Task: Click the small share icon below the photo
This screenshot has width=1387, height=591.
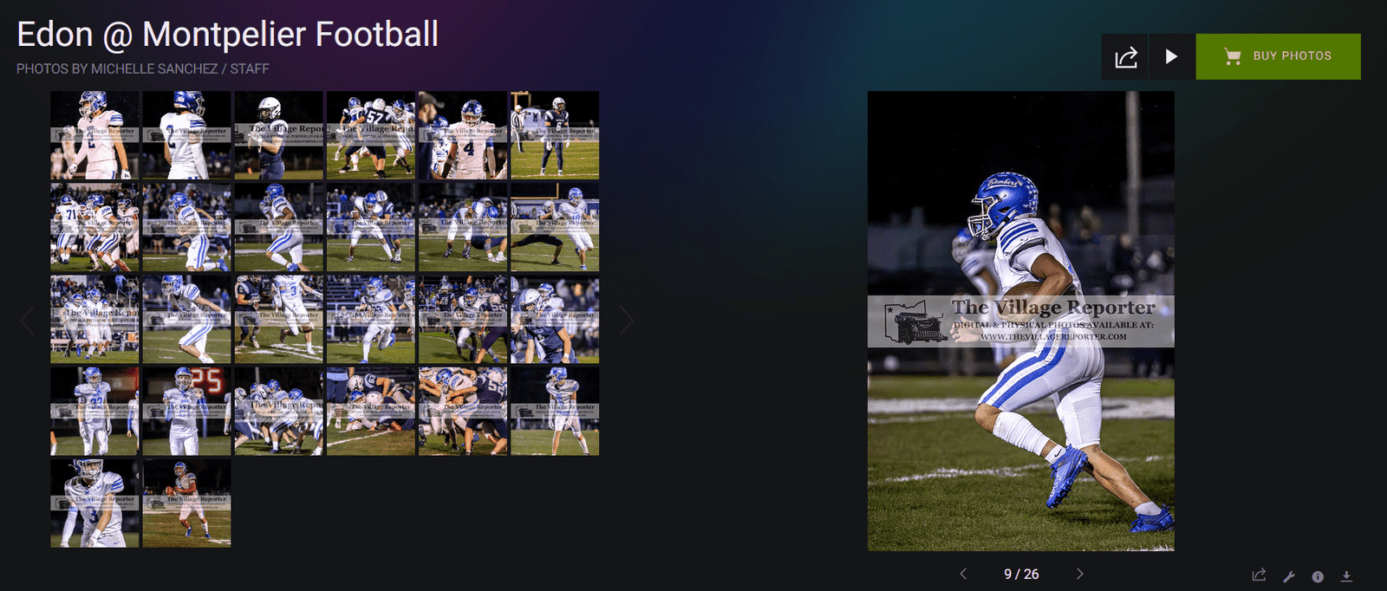Action: (x=1259, y=575)
